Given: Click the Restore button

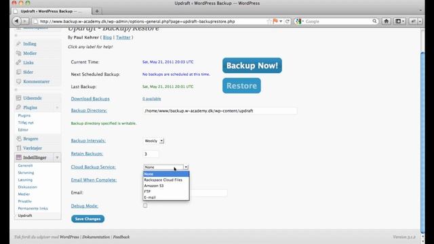Looking at the screenshot, I should pyautogui.click(x=241, y=86).
